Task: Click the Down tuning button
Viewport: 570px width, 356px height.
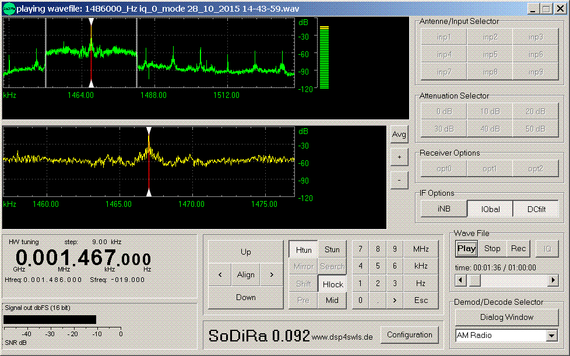Action: pyautogui.click(x=246, y=297)
